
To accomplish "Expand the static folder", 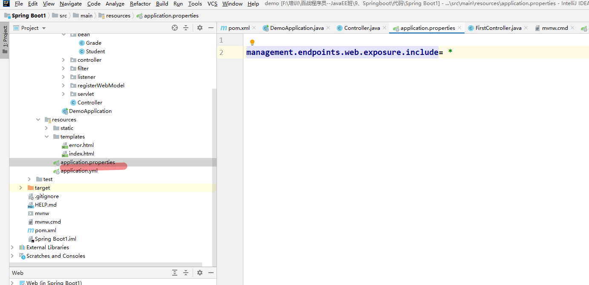I will pyautogui.click(x=46, y=128).
